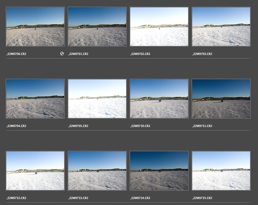This screenshot has height=205, width=258.
Task: Choose the _E2M9733.CR2 thumbnail image
Action: (x=97, y=171)
